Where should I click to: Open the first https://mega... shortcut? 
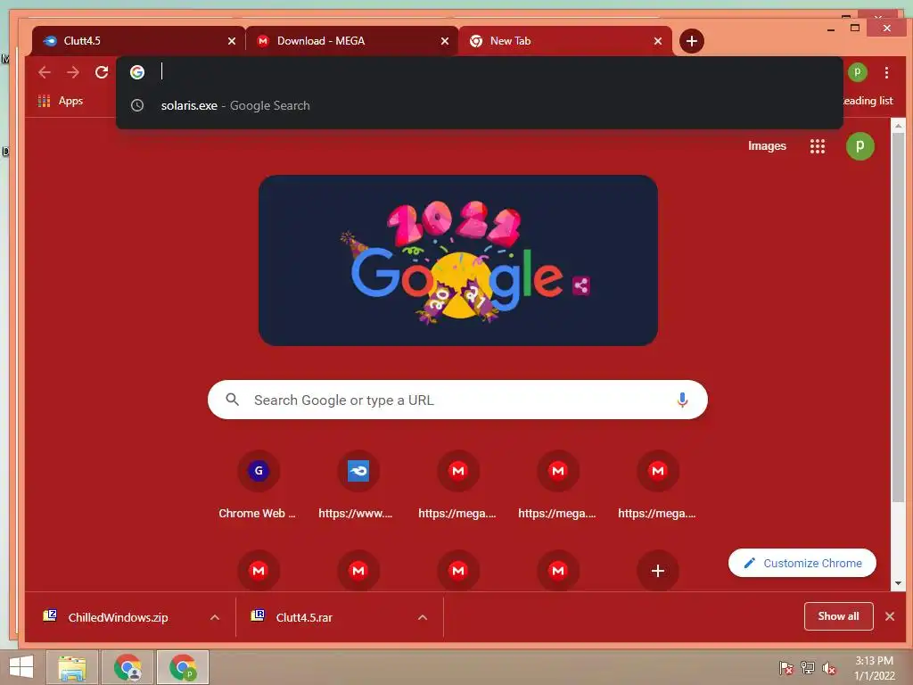(458, 484)
